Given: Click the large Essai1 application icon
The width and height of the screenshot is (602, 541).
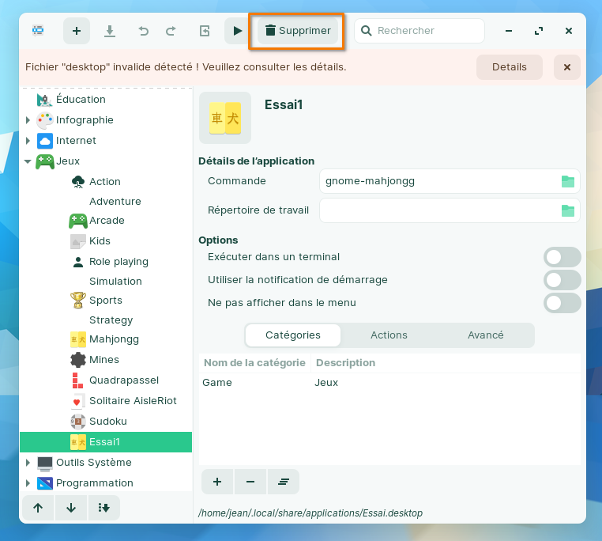Looking at the screenshot, I should tap(225, 118).
